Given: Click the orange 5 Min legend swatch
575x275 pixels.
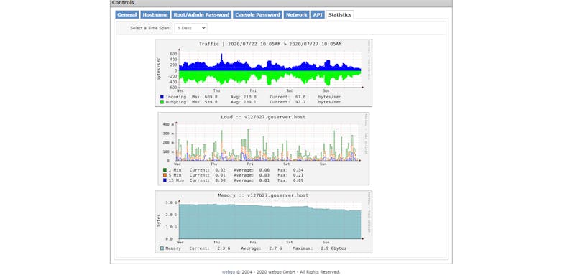Looking at the screenshot, I should (x=165, y=175).
